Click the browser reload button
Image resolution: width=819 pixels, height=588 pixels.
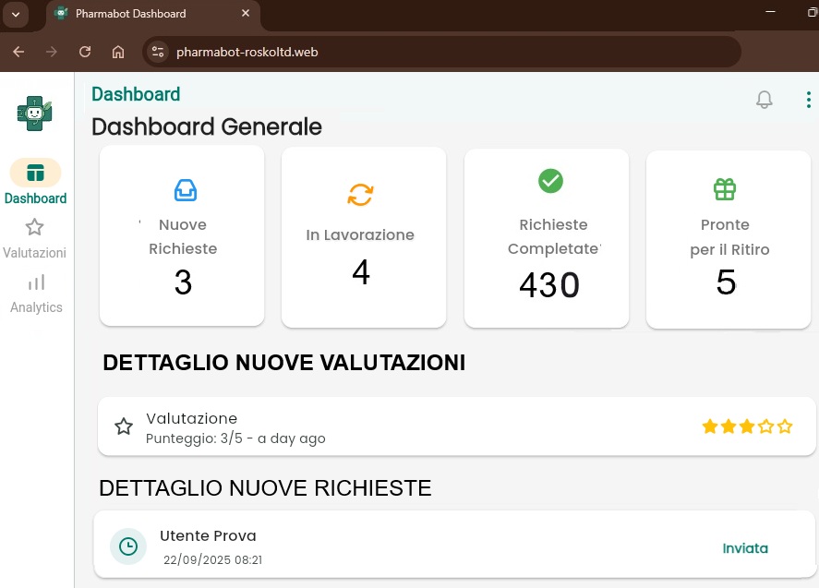click(84, 52)
